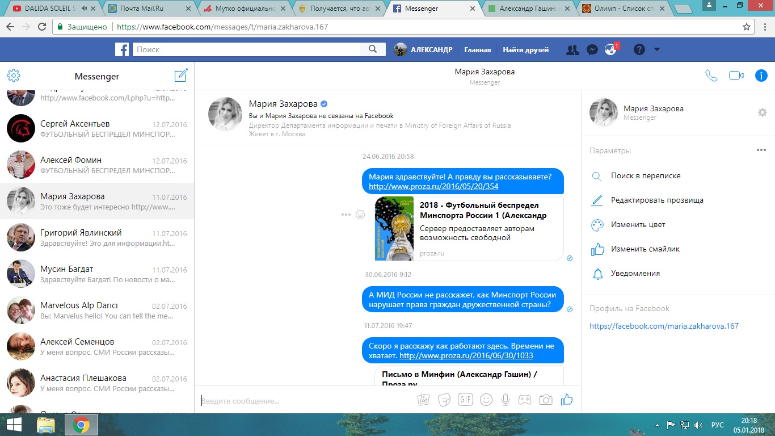
Task: Open the facebook.com/maria.zakharova.167 profile link
Action: click(664, 326)
